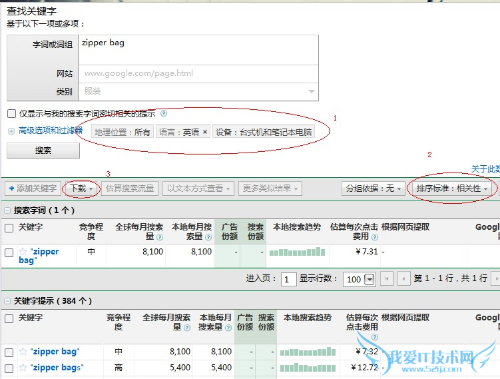The width and height of the screenshot is (500, 379).
Task: Check the "zipper bag" row in 关键字提示
Action: tap(9, 352)
